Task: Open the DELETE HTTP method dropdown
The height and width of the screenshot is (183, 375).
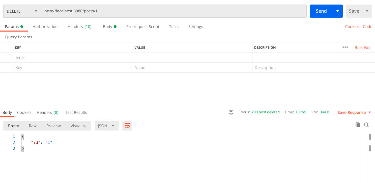Action: (x=22, y=11)
